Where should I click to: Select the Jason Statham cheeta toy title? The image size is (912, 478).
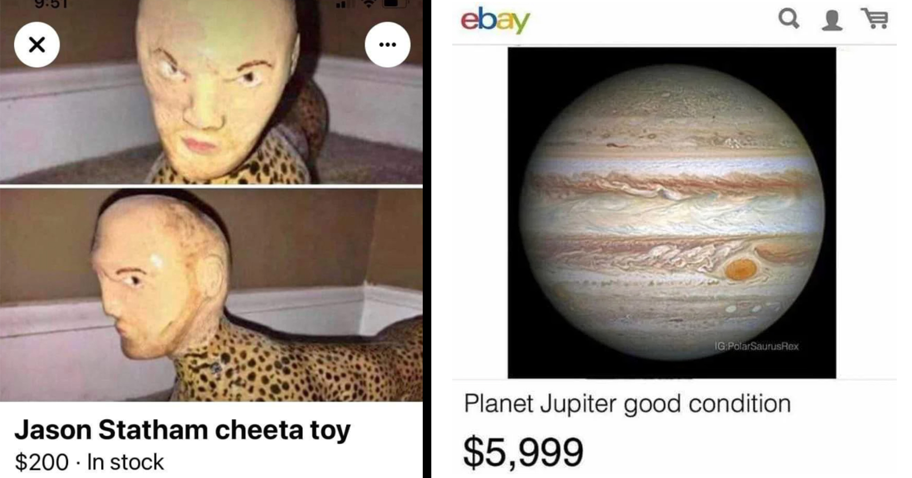(x=182, y=430)
